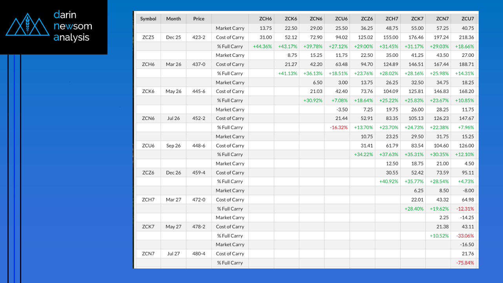Click the darin newsom analysis logo text
The image size is (503, 283).
click(73, 26)
